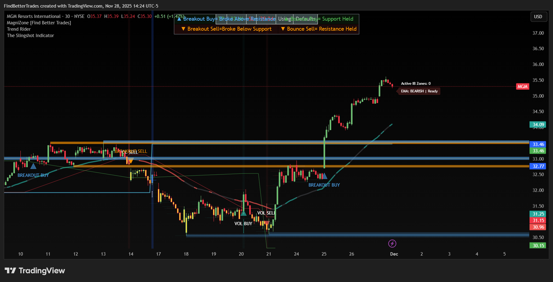Click the EMA: BEARISH | Ready label

[419, 91]
